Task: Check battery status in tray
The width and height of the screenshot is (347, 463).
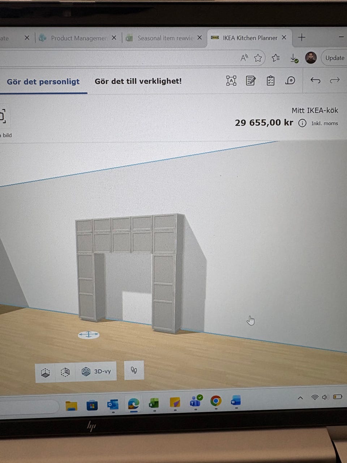Action: pyautogui.click(x=338, y=397)
